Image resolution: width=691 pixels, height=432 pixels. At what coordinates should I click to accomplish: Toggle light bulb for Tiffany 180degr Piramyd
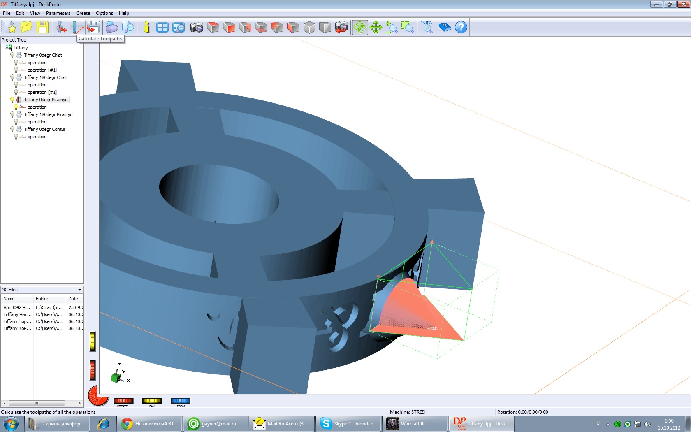pyautogui.click(x=12, y=114)
